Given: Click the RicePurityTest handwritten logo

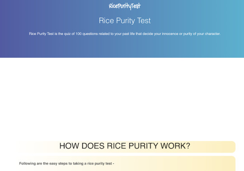Looking at the screenshot, I should (x=125, y=6).
